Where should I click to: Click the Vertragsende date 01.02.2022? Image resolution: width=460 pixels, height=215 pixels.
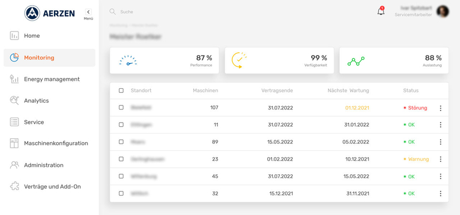point(280,159)
